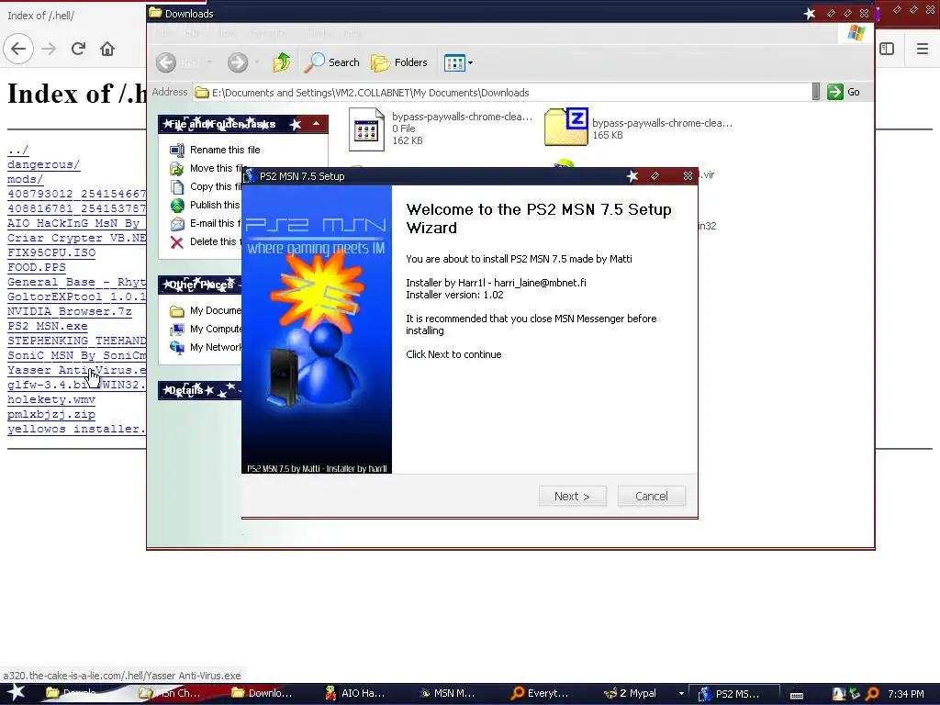Screen dimensions: 940x705
Task: Toggle the browser sidebar panel icon
Action: point(887,49)
